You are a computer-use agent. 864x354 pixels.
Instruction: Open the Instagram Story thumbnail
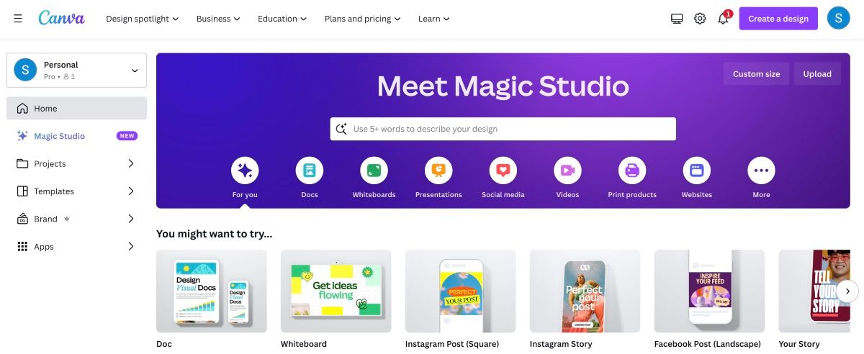(585, 291)
